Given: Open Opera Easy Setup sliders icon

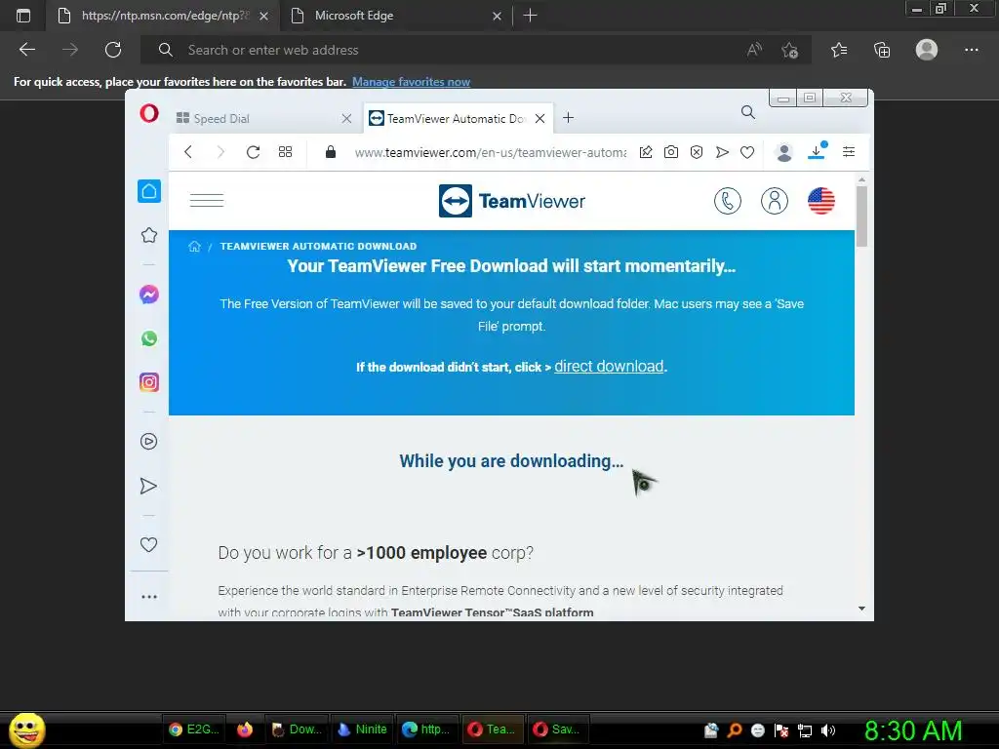Looking at the screenshot, I should coord(849,151).
